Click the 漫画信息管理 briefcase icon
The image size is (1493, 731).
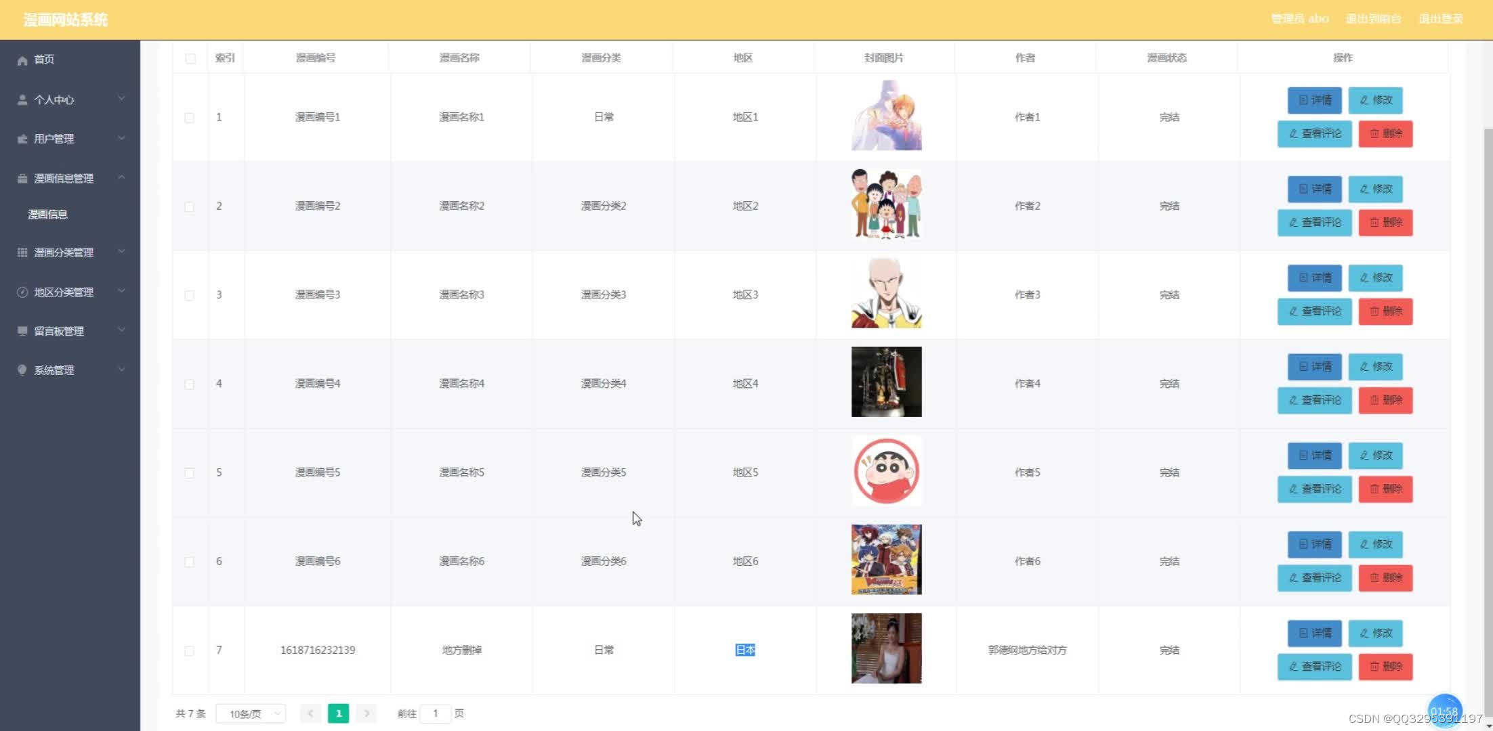(x=22, y=179)
